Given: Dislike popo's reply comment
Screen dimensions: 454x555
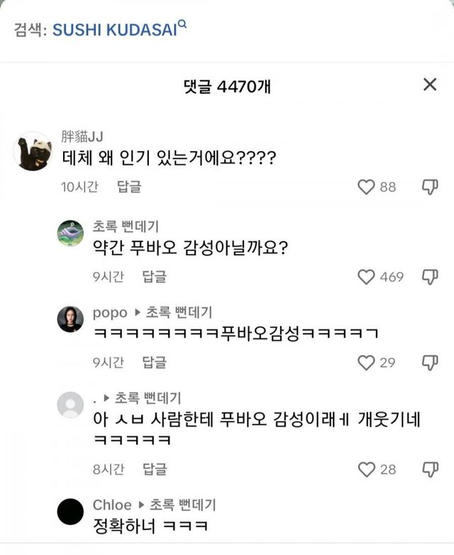Looking at the screenshot, I should click(x=430, y=363).
